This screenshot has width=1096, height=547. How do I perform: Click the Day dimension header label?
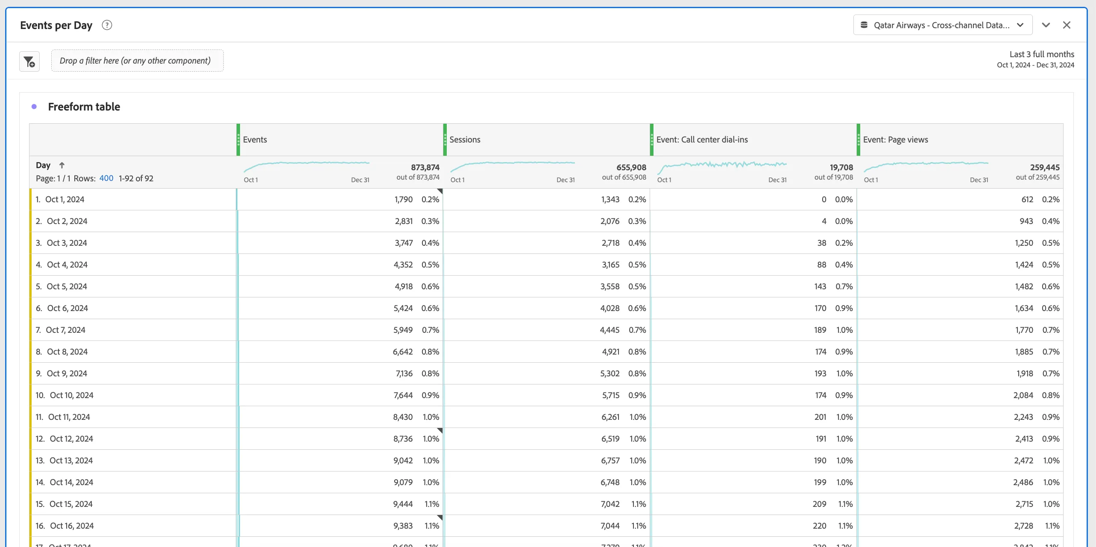[x=43, y=165]
